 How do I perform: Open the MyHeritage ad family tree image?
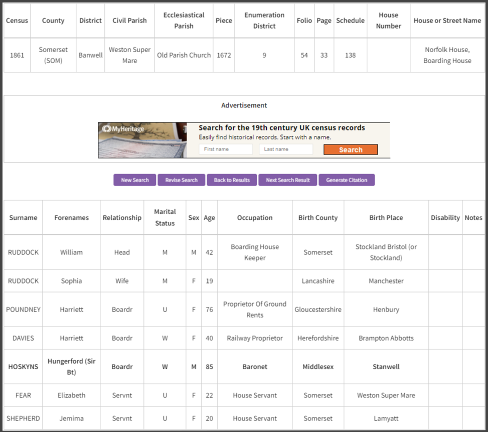pyautogui.click(x=142, y=140)
